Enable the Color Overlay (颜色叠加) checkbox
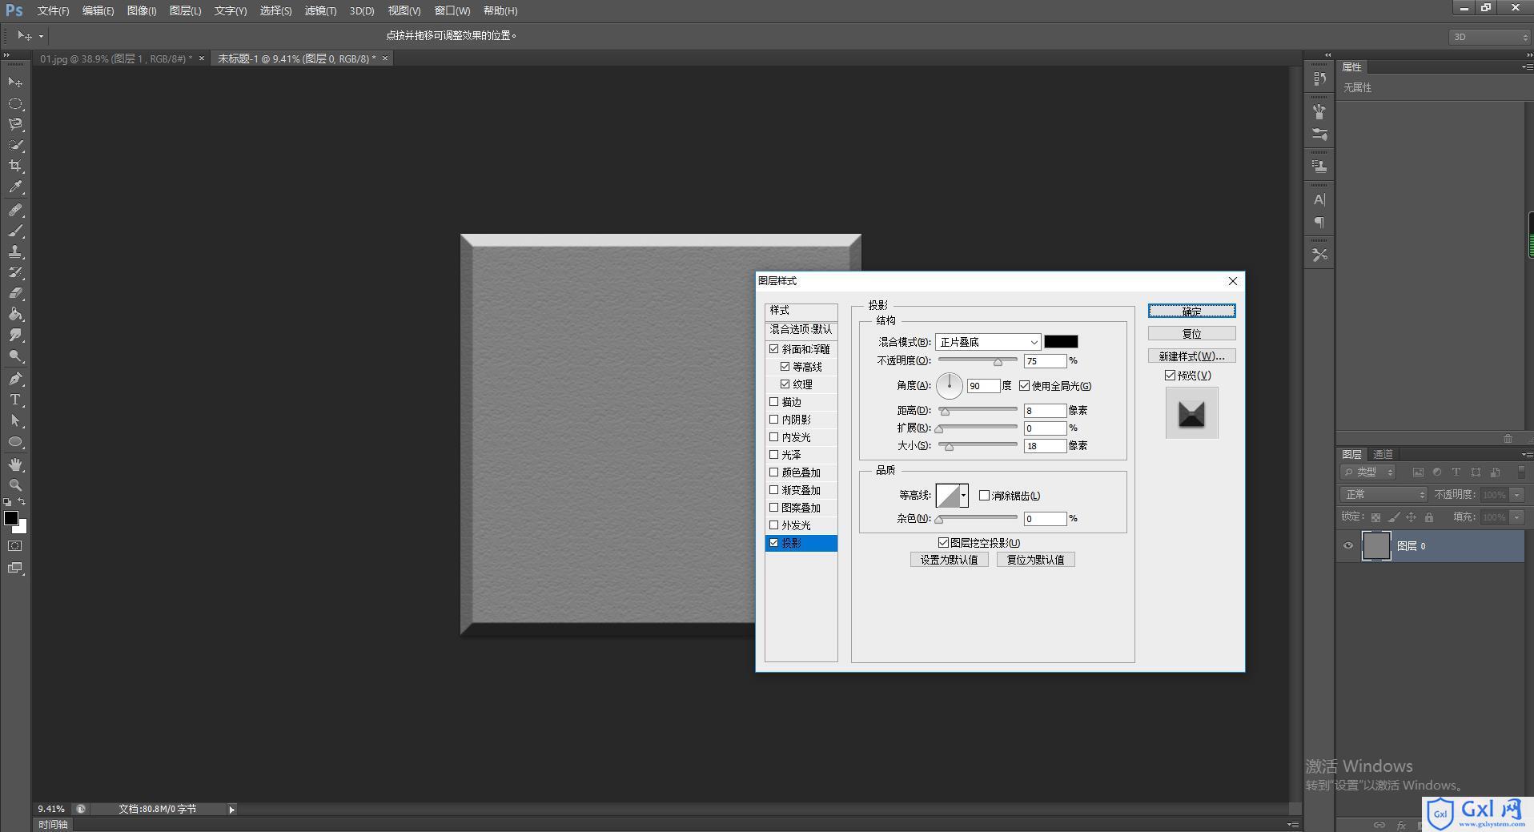 click(774, 472)
